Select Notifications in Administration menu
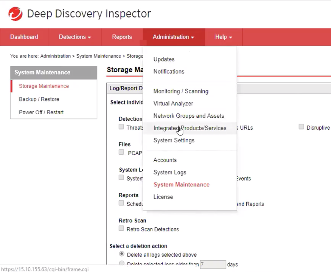The width and height of the screenshot is (331, 272). pyautogui.click(x=169, y=71)
